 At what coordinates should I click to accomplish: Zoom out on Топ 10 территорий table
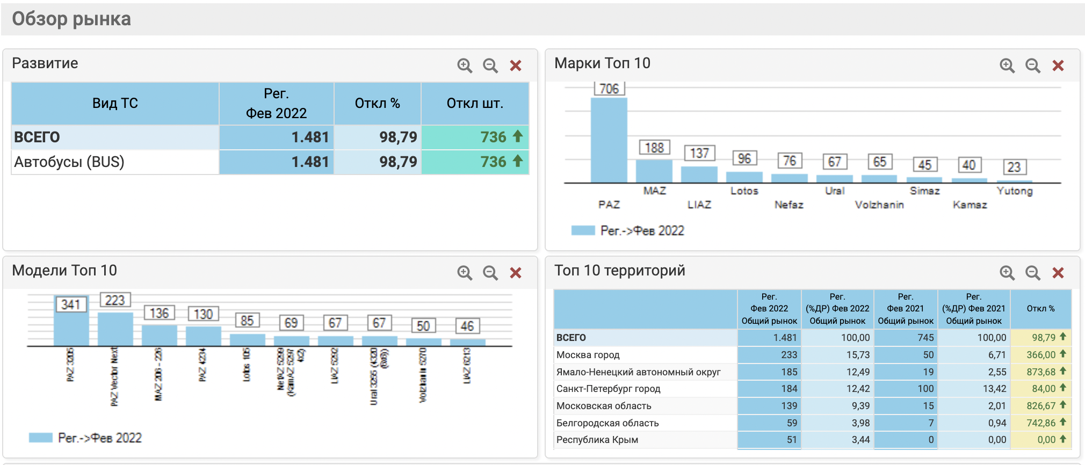[x=1032, y=273]
